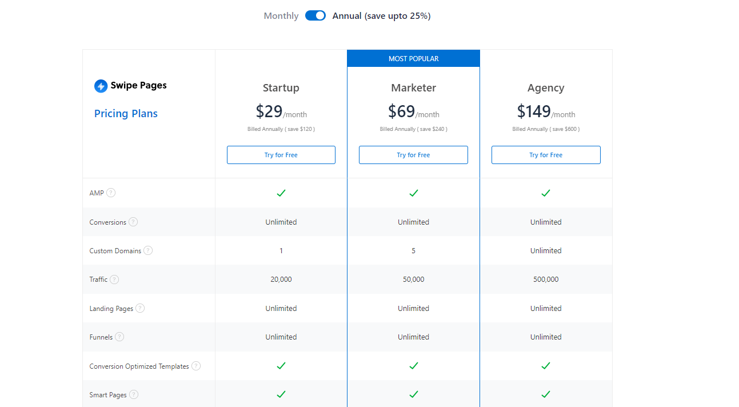Screen dimensions: 739x407
Task: Click the MOST POPULAR banner
Action: pos(414,58)
